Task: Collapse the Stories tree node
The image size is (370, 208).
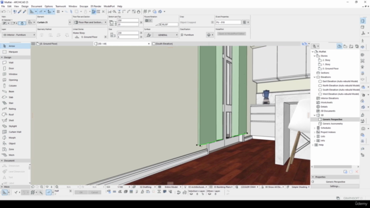Action: 314,56
